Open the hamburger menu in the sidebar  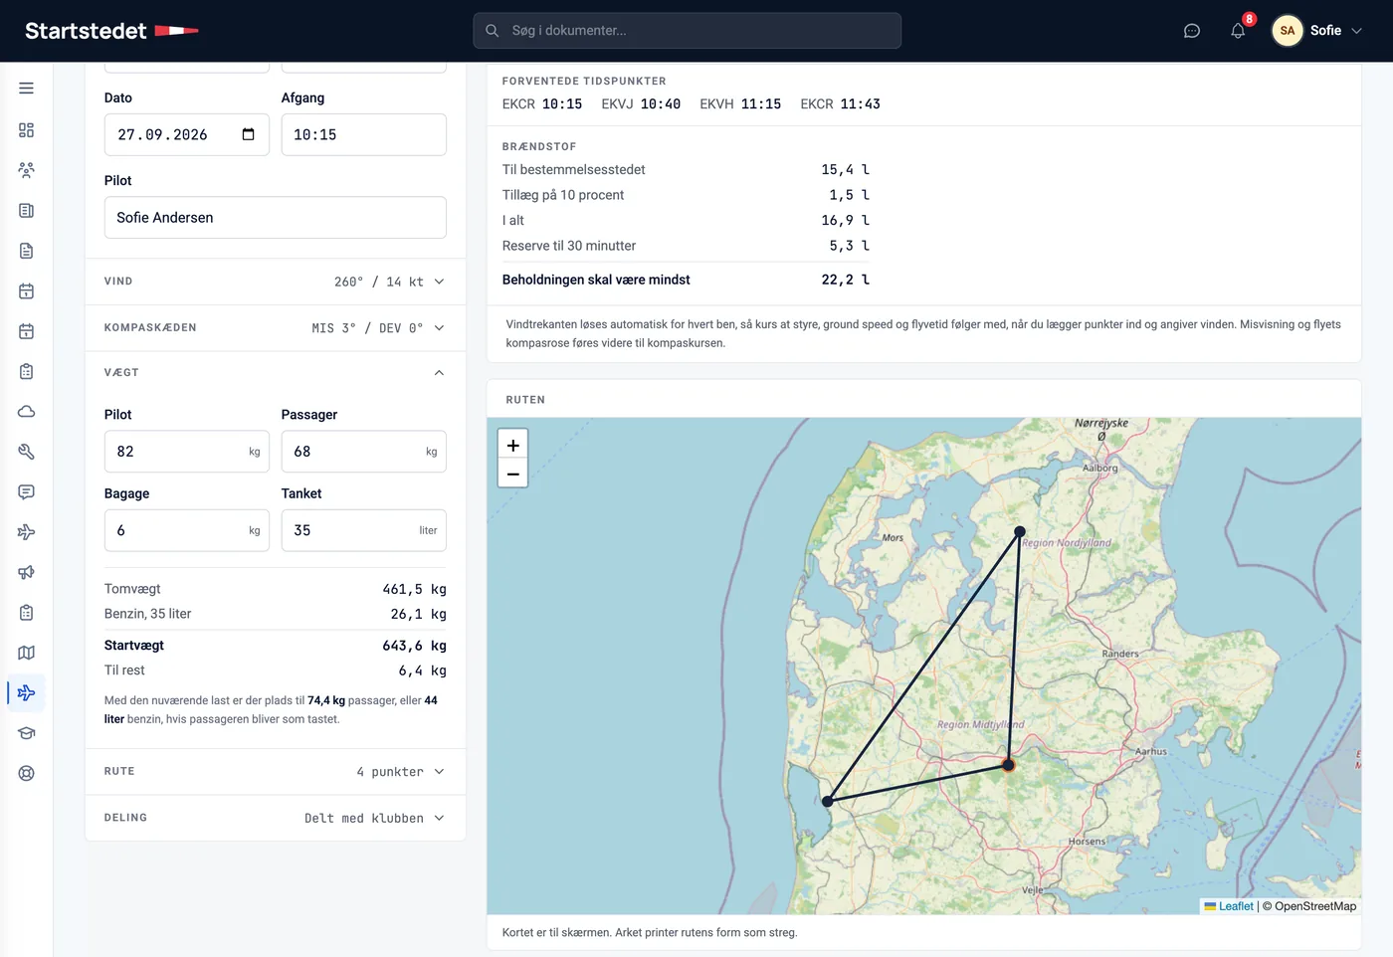27,89
